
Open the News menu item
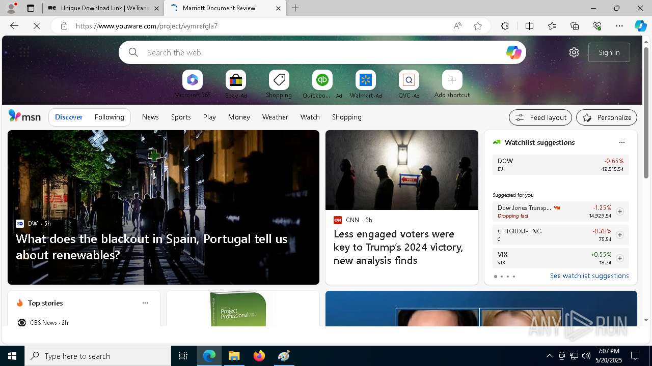point(150,117)
